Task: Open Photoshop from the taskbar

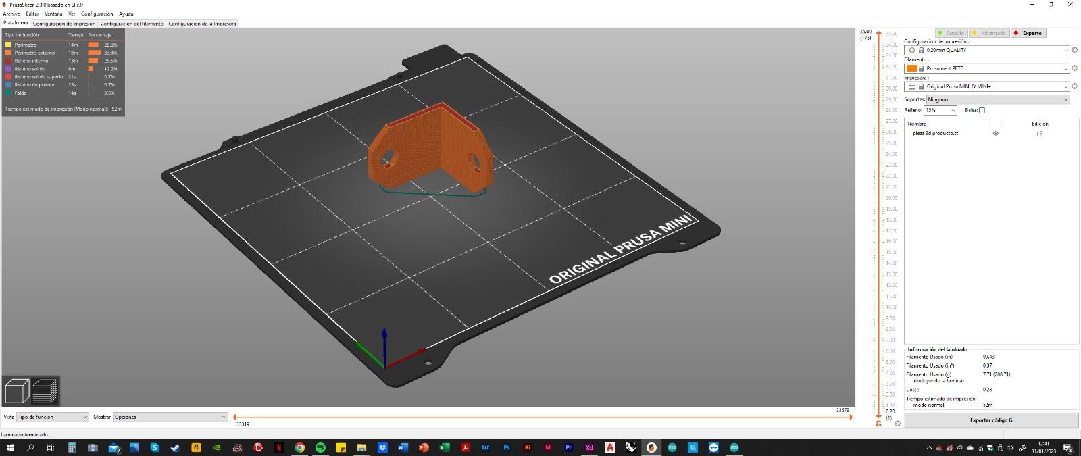Action: [506, 447]
